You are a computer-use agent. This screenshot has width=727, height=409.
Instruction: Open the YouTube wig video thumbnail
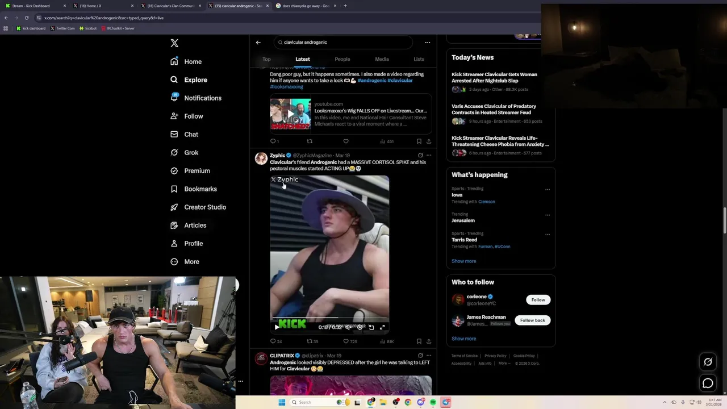[x=290, y=115]
